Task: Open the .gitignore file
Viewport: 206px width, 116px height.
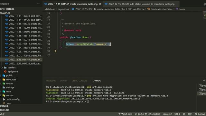Action: tap(13, 72)
